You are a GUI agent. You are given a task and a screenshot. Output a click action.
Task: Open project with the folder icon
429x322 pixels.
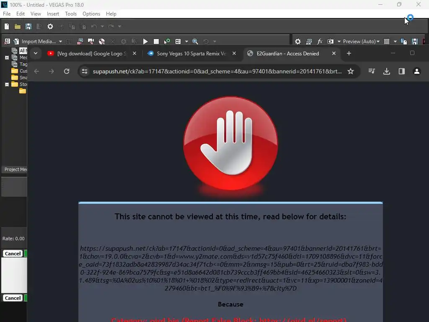[18, 26]
